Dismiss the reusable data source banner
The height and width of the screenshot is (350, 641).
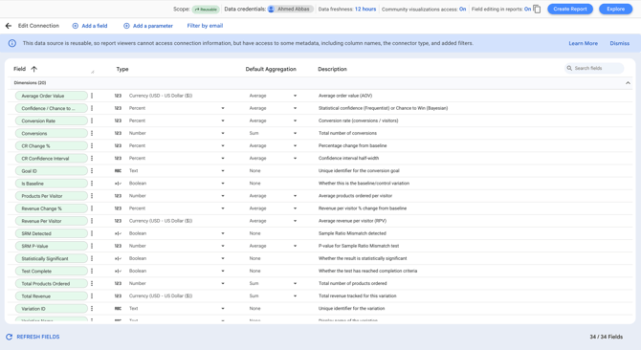[619, 43]
